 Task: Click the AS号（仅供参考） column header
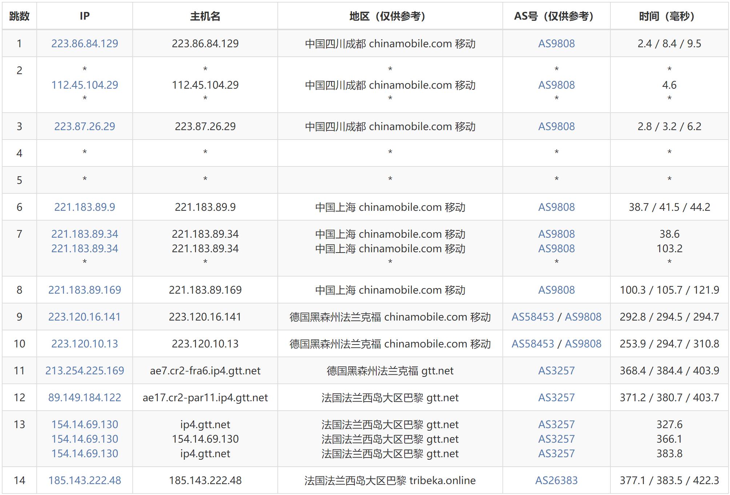tap(557, 16)
